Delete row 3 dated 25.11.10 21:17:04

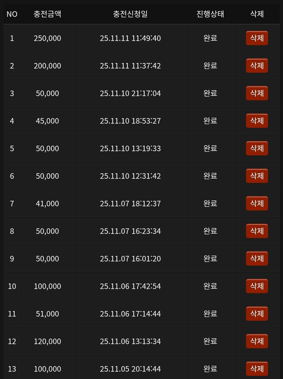(x=257, y=93)
